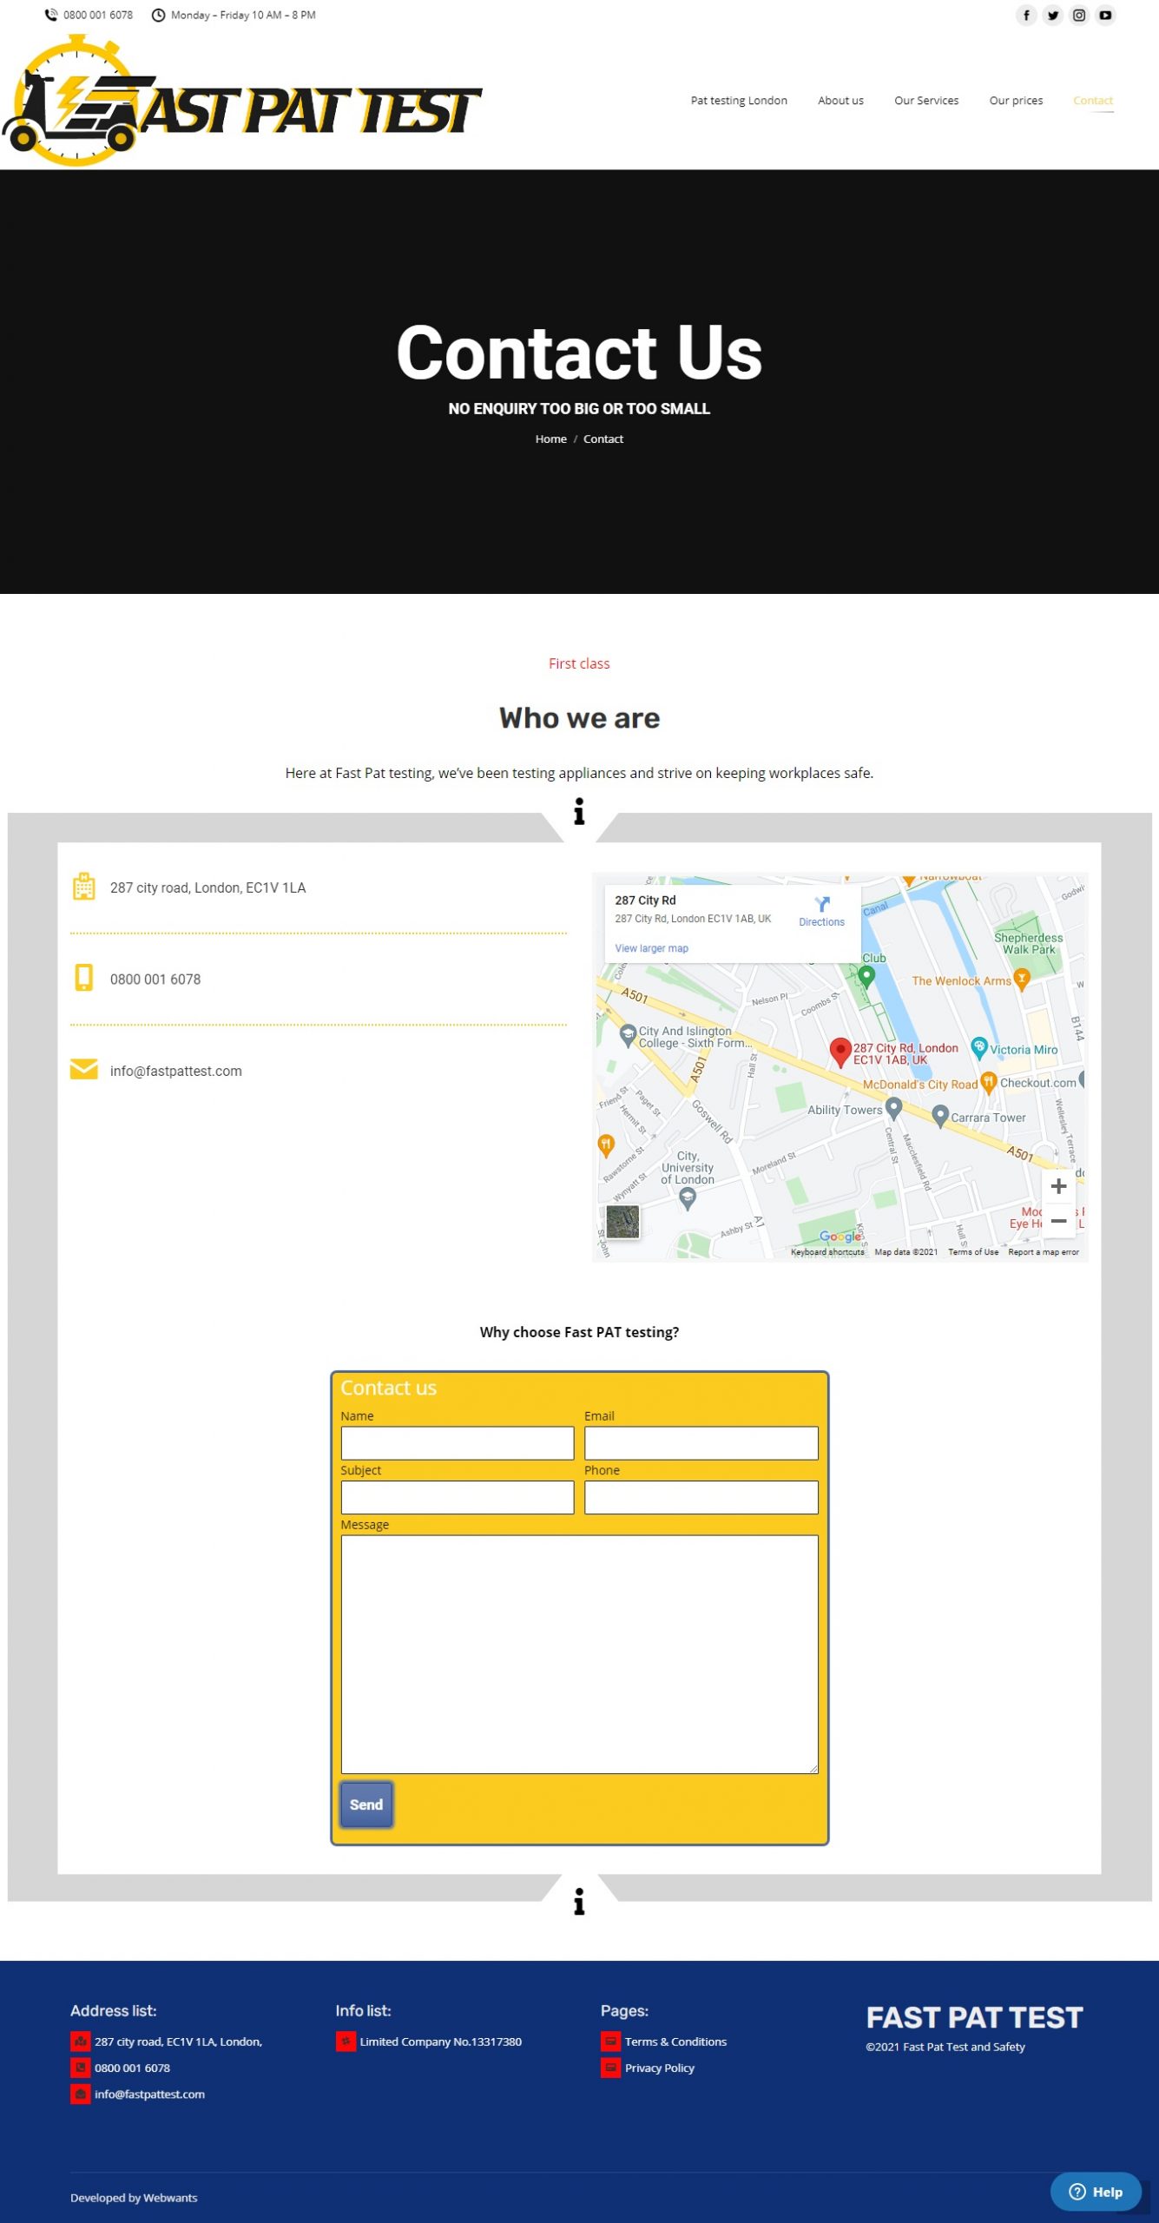Select the Contact menu item
1159x2223 pixels.
[x=1093, y=101]
